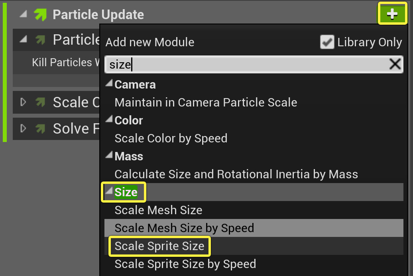
Task: Select Calculate Size and Rotational Inertia by Mass
Action: 236,174
